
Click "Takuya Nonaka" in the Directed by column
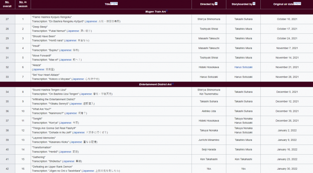[x=209, y=131]
